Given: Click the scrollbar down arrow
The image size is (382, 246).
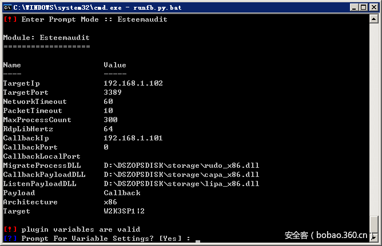Looking at the screenshot, I should pyautogui.click(x=374, y=239).
